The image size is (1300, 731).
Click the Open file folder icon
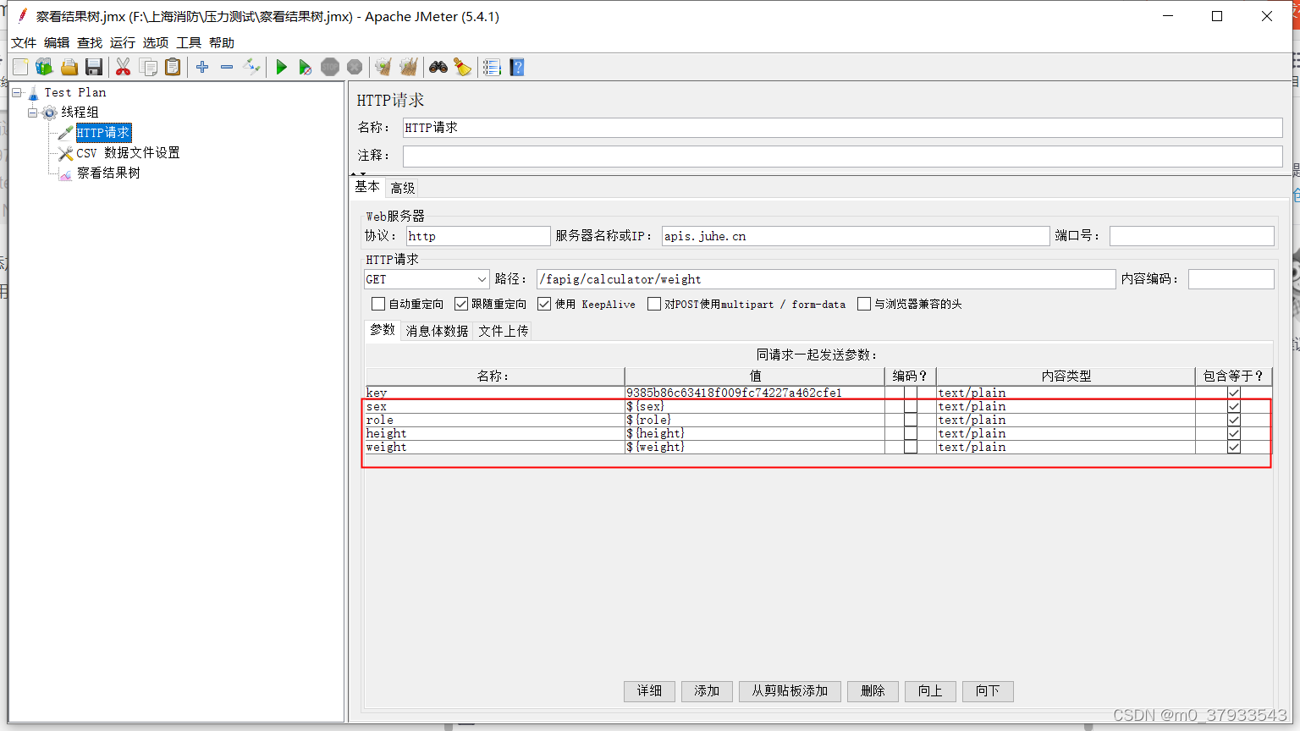(69, 67)
